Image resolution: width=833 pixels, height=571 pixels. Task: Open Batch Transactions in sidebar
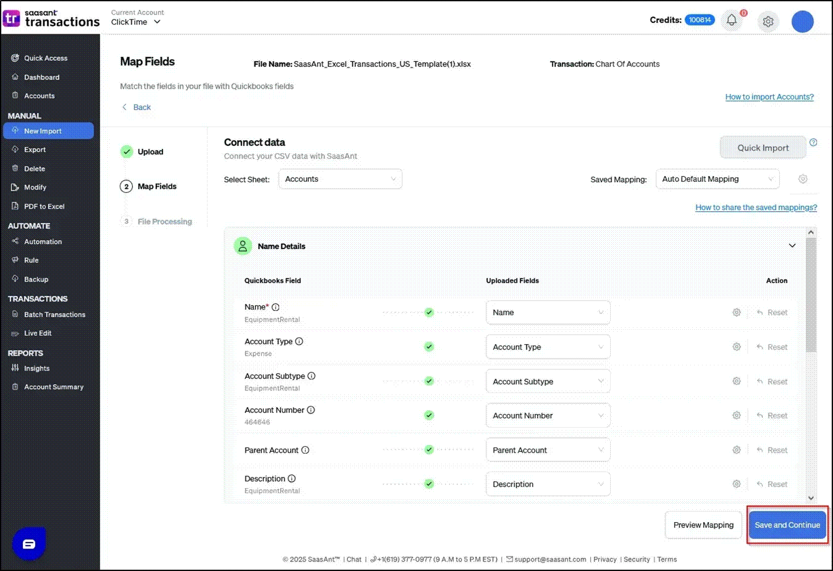[54, 314]
